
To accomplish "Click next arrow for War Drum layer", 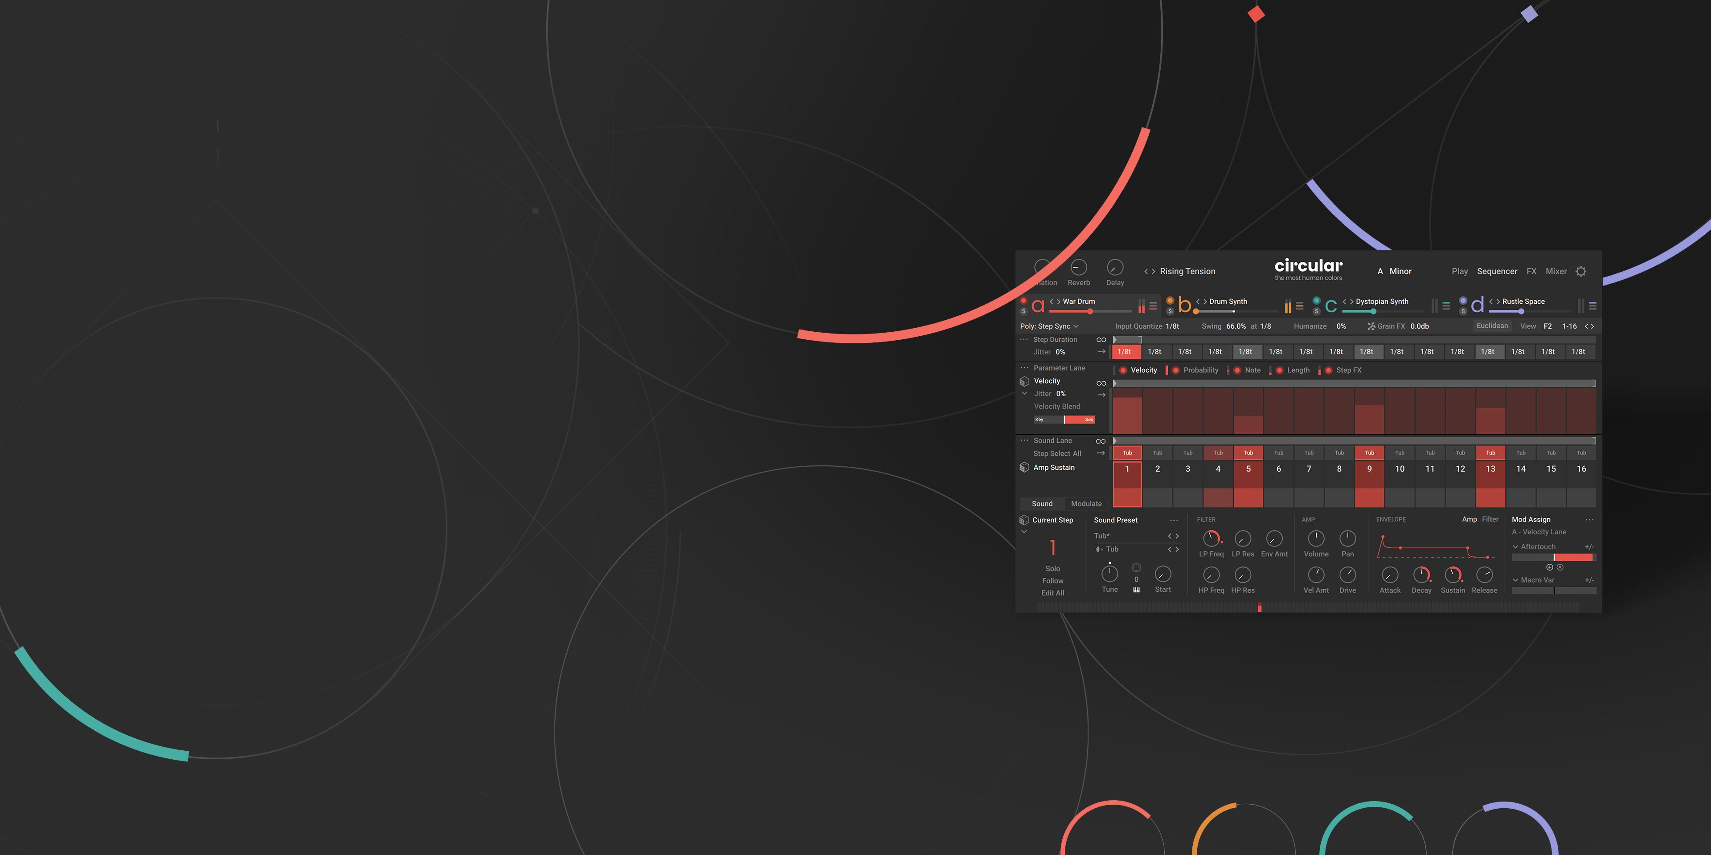I will point(1059,302).
